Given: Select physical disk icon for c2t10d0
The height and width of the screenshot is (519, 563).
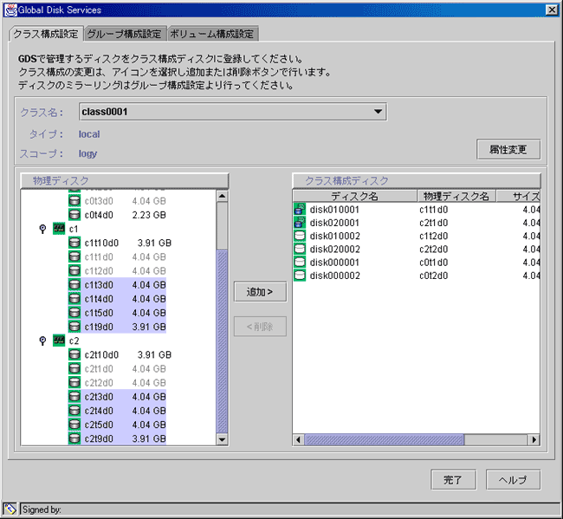Looking at the screenshot, I should [74, 354].
